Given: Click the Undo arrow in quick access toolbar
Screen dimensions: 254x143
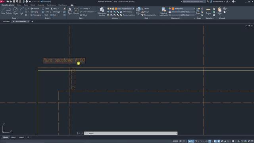Looking at the screenshot, I should click(x=30, y=2).
